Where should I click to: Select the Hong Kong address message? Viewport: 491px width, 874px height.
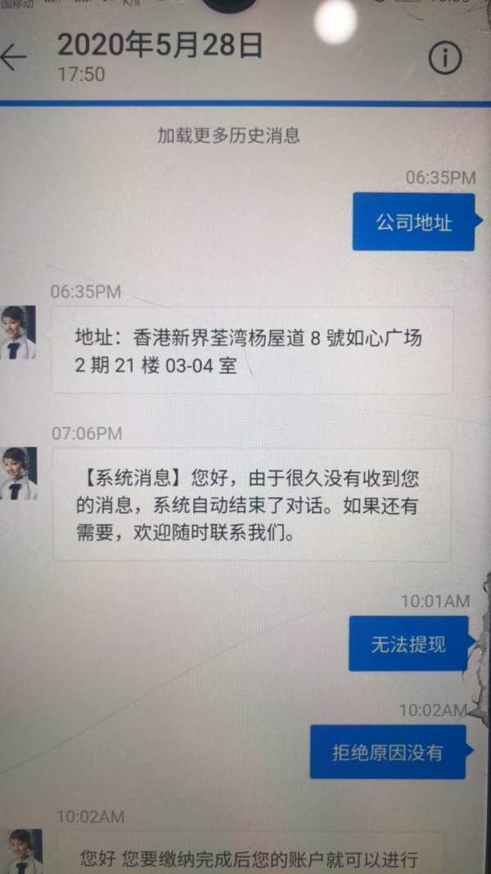coord(252,351)
